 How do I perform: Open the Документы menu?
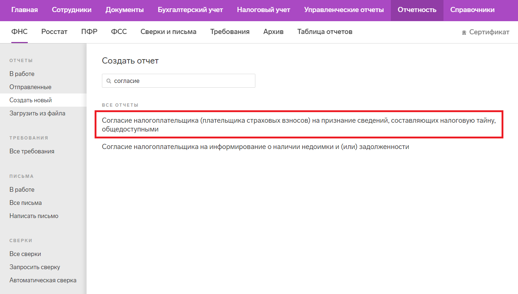pyautogui.click(x=125, y=10)
